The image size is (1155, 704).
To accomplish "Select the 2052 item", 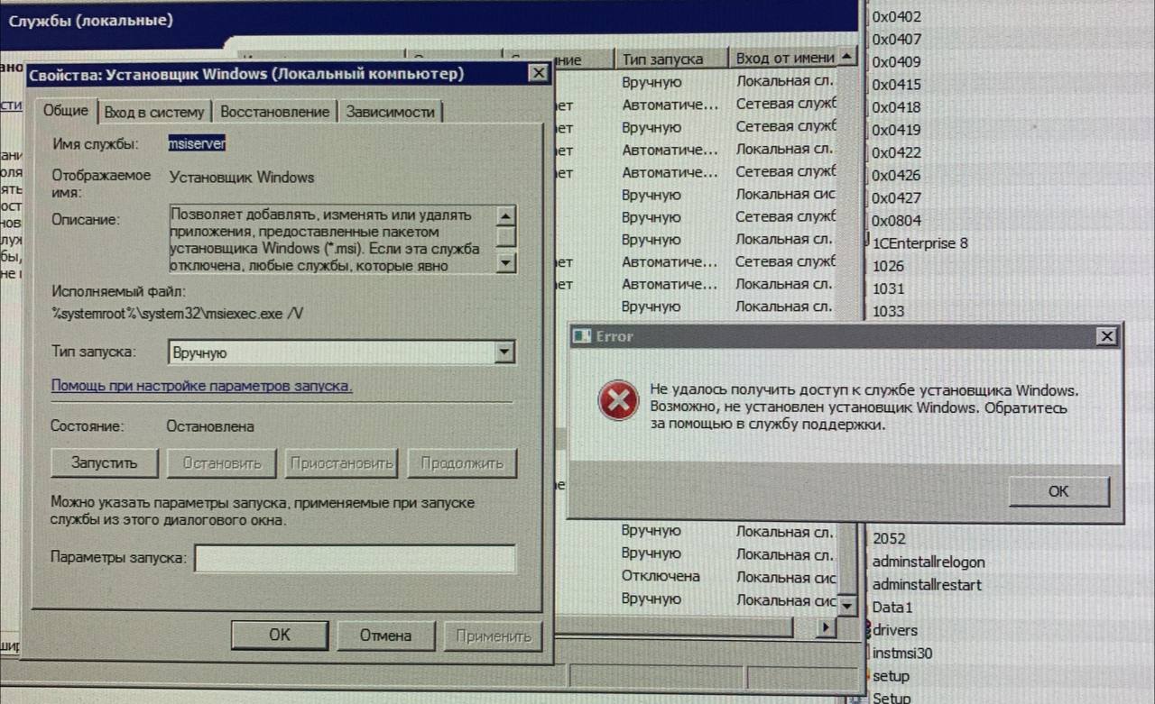I will point(889,538).
